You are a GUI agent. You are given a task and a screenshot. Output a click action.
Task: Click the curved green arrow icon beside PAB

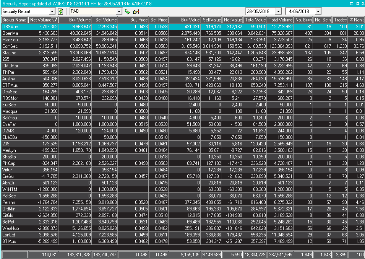coord(127,11)
